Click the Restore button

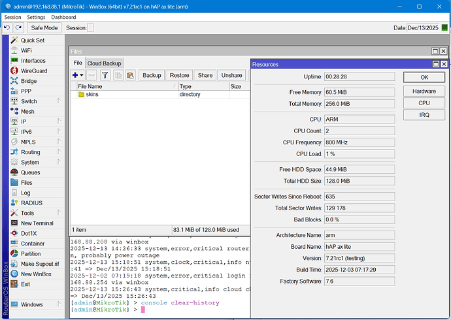tap(180, 75)
